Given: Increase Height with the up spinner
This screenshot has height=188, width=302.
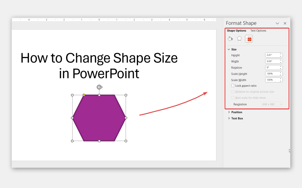Looking at the screenshot, I should tap(281, 54).
